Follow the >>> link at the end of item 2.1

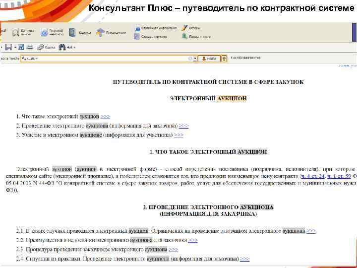[x=311, y=231]
